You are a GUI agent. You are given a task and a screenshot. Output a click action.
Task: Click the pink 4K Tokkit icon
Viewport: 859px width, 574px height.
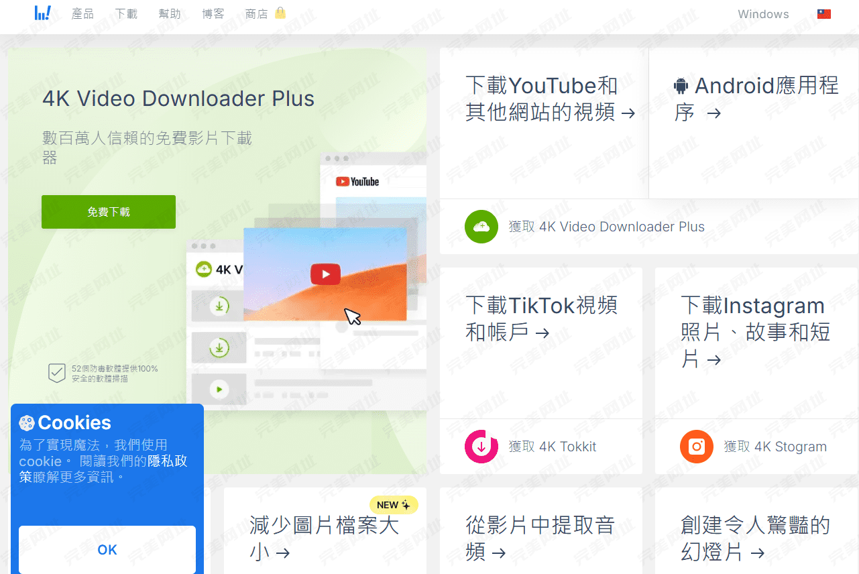[x=481, y=447]
